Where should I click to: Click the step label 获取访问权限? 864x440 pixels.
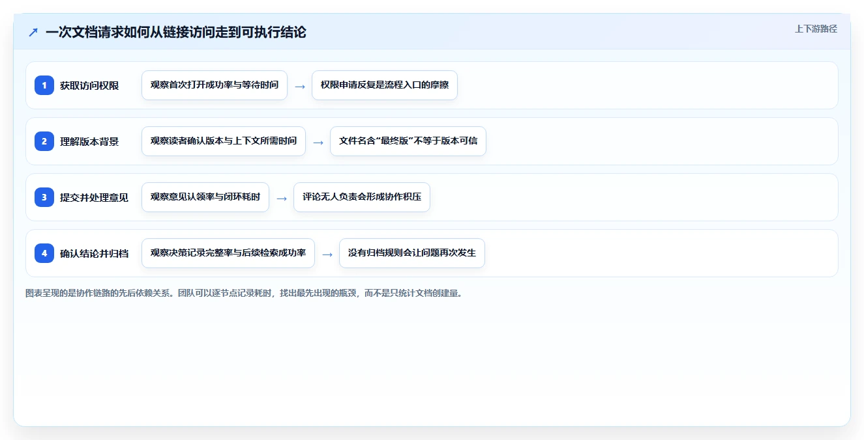point(89,85)
